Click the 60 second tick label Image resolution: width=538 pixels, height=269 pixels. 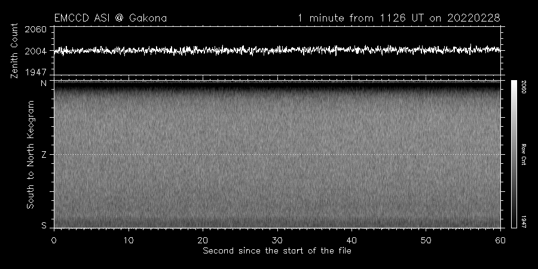[500, 240]
